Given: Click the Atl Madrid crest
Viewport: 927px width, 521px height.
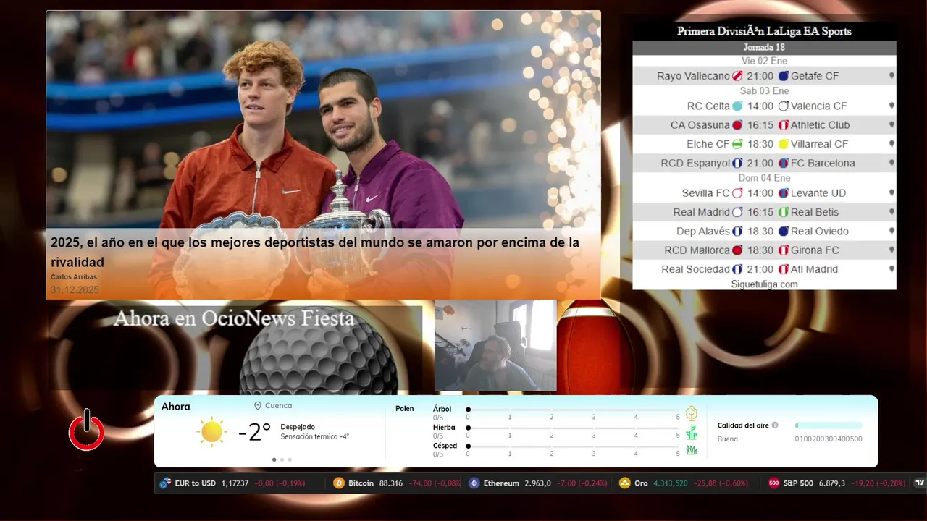Looking at the screenshot, I should pos(783,269).
